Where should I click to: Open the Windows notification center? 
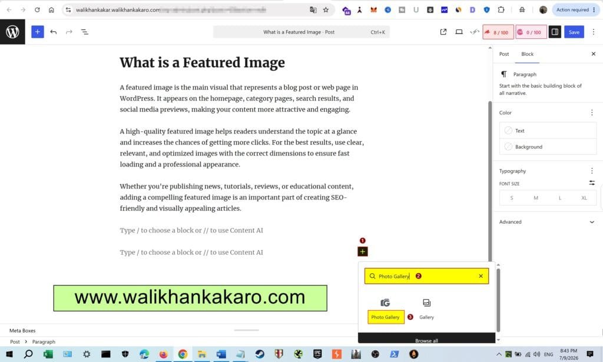(x=590, y=354)
